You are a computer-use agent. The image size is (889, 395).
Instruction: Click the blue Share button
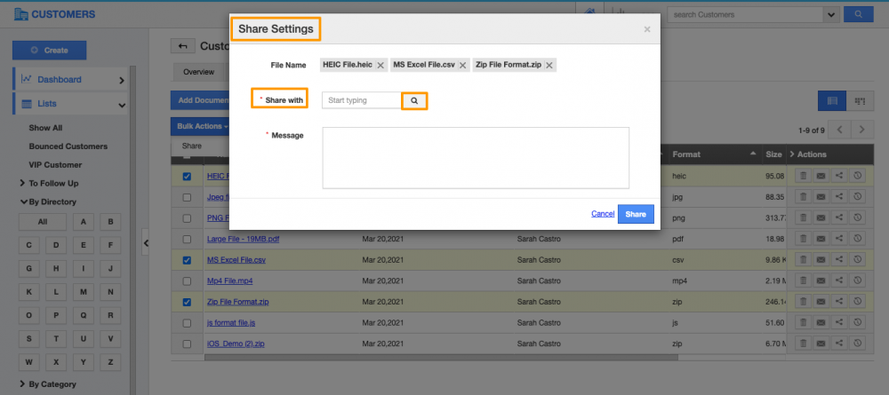636,214
